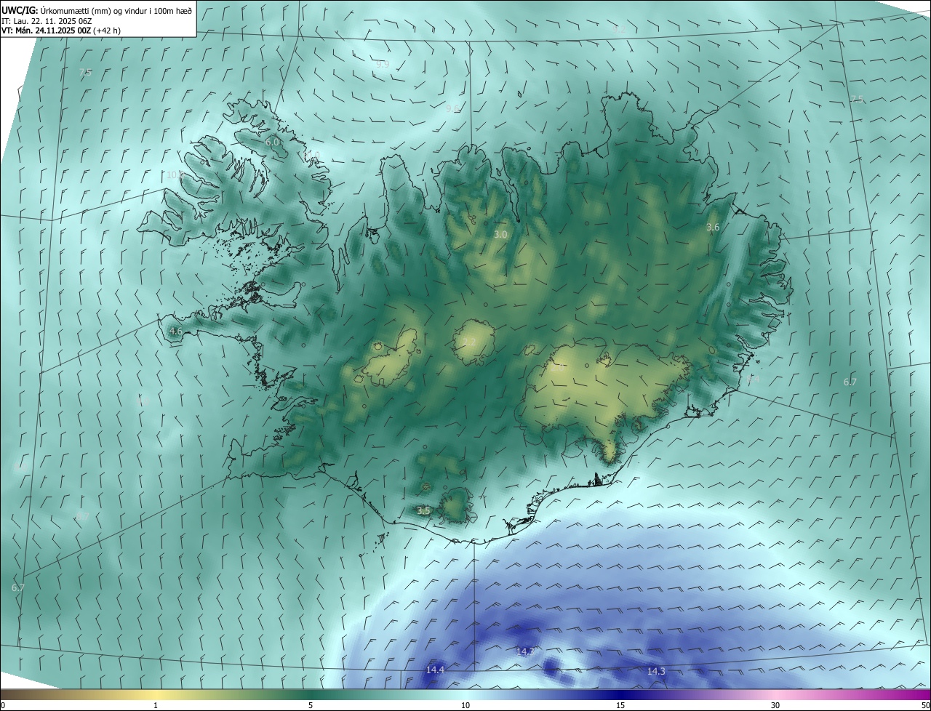Select the 3.6 value in east Iceland
This screenshot has width=931, height=711.
pyautogui.click(x=713, y=228)
